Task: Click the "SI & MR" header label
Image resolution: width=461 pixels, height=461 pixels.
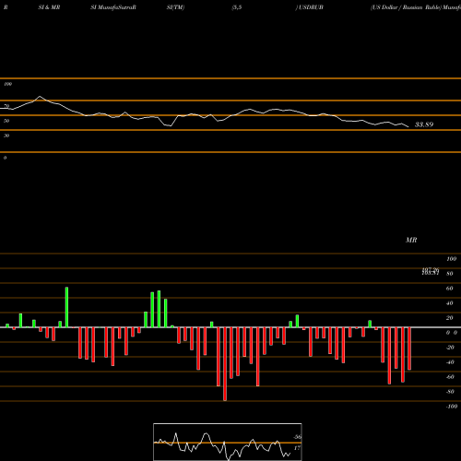Action: click(x=49, y=7)
